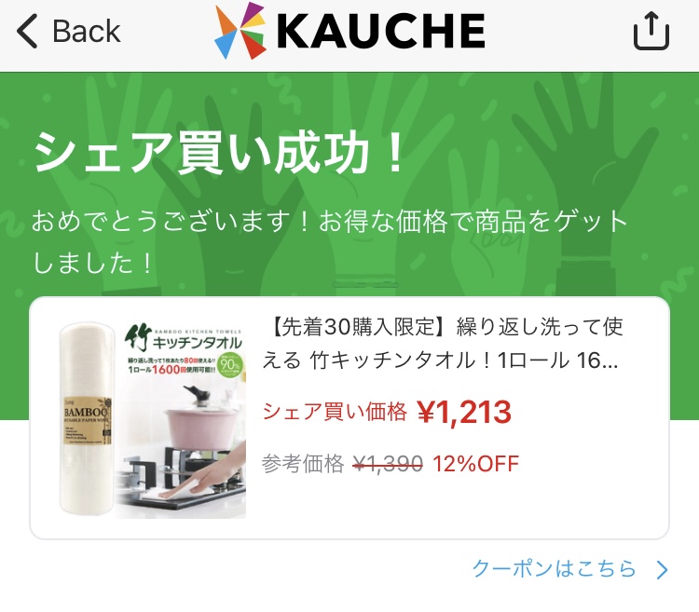Tap the colorful KAUCHE pinwheel logo
699x612 pixels.
[240, 31]
